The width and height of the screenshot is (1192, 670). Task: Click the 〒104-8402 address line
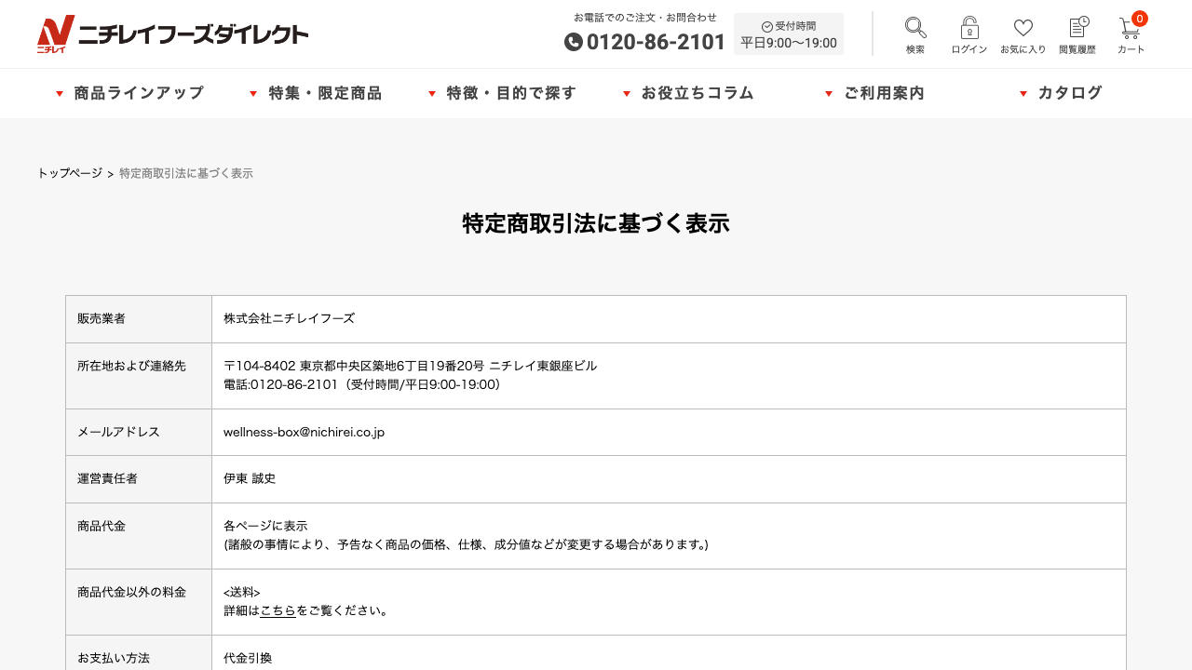[410, 366]
